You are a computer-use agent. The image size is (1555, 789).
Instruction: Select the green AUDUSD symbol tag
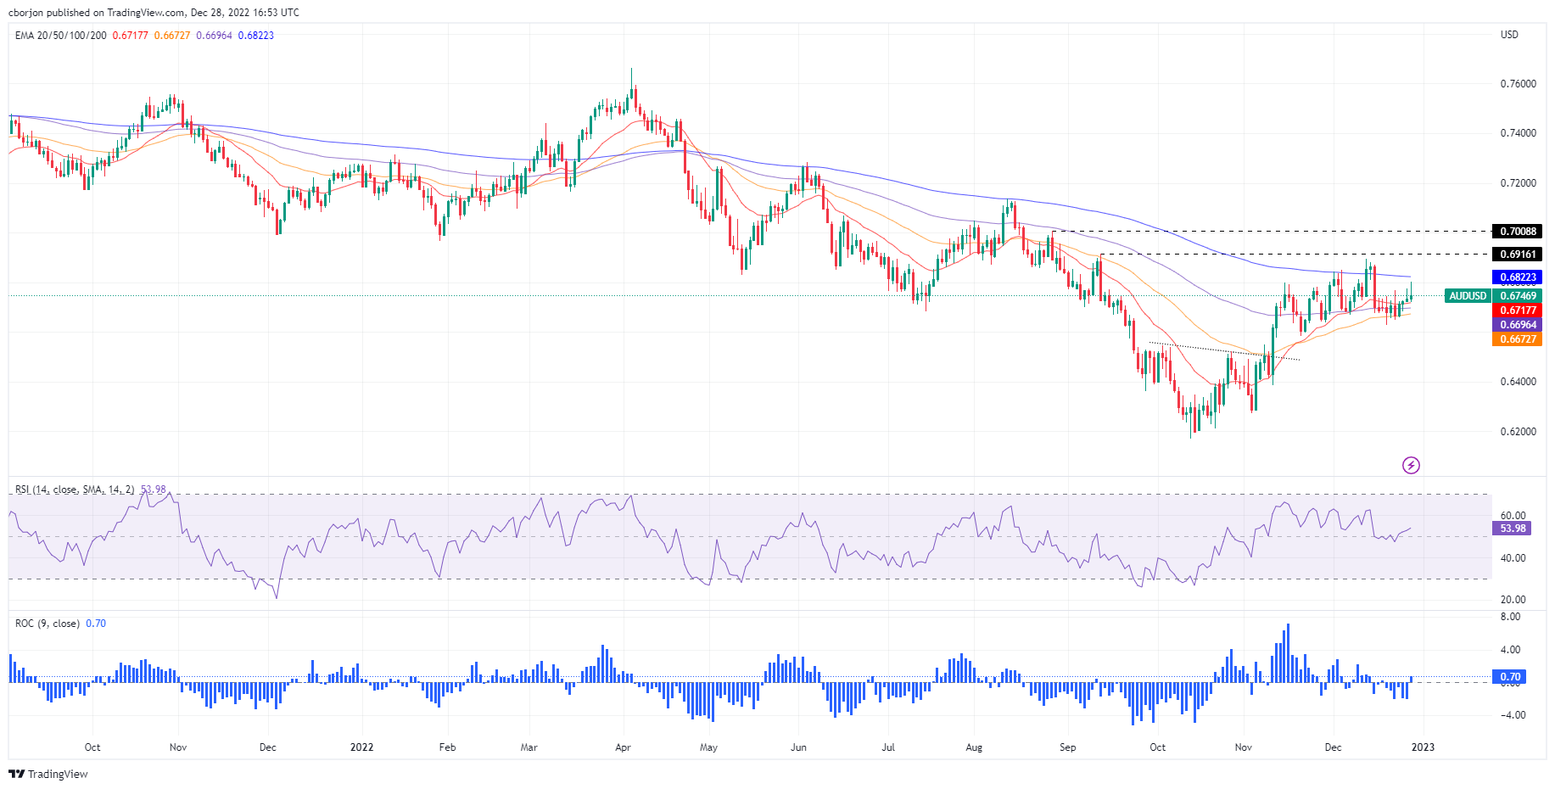tap(1468, 296)
